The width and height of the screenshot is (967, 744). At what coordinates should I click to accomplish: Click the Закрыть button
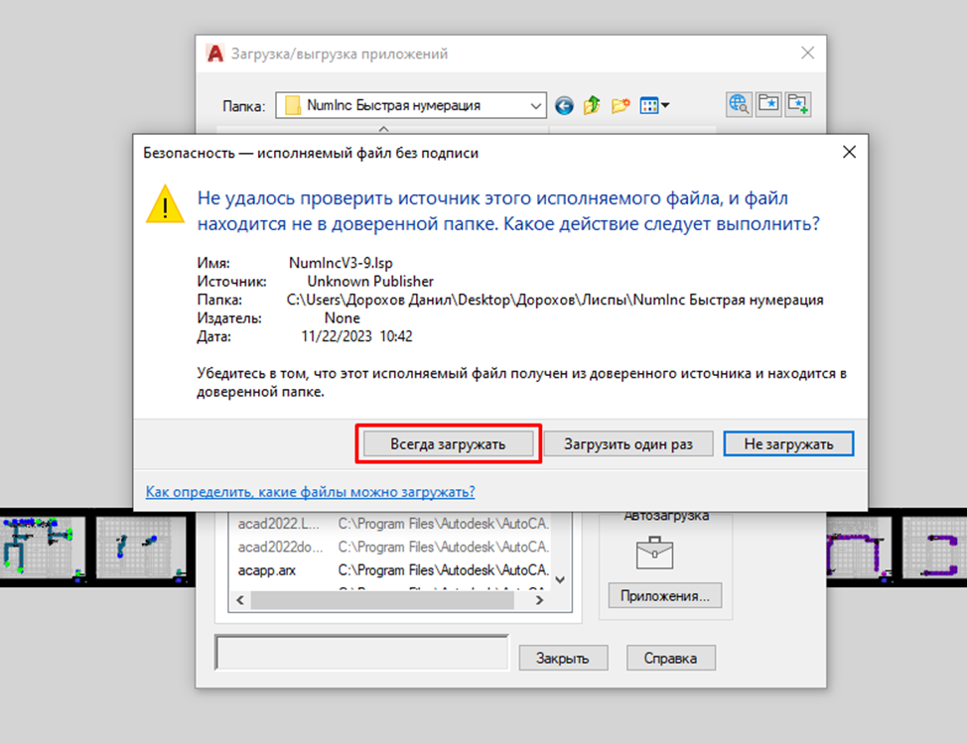click(563, 659)
